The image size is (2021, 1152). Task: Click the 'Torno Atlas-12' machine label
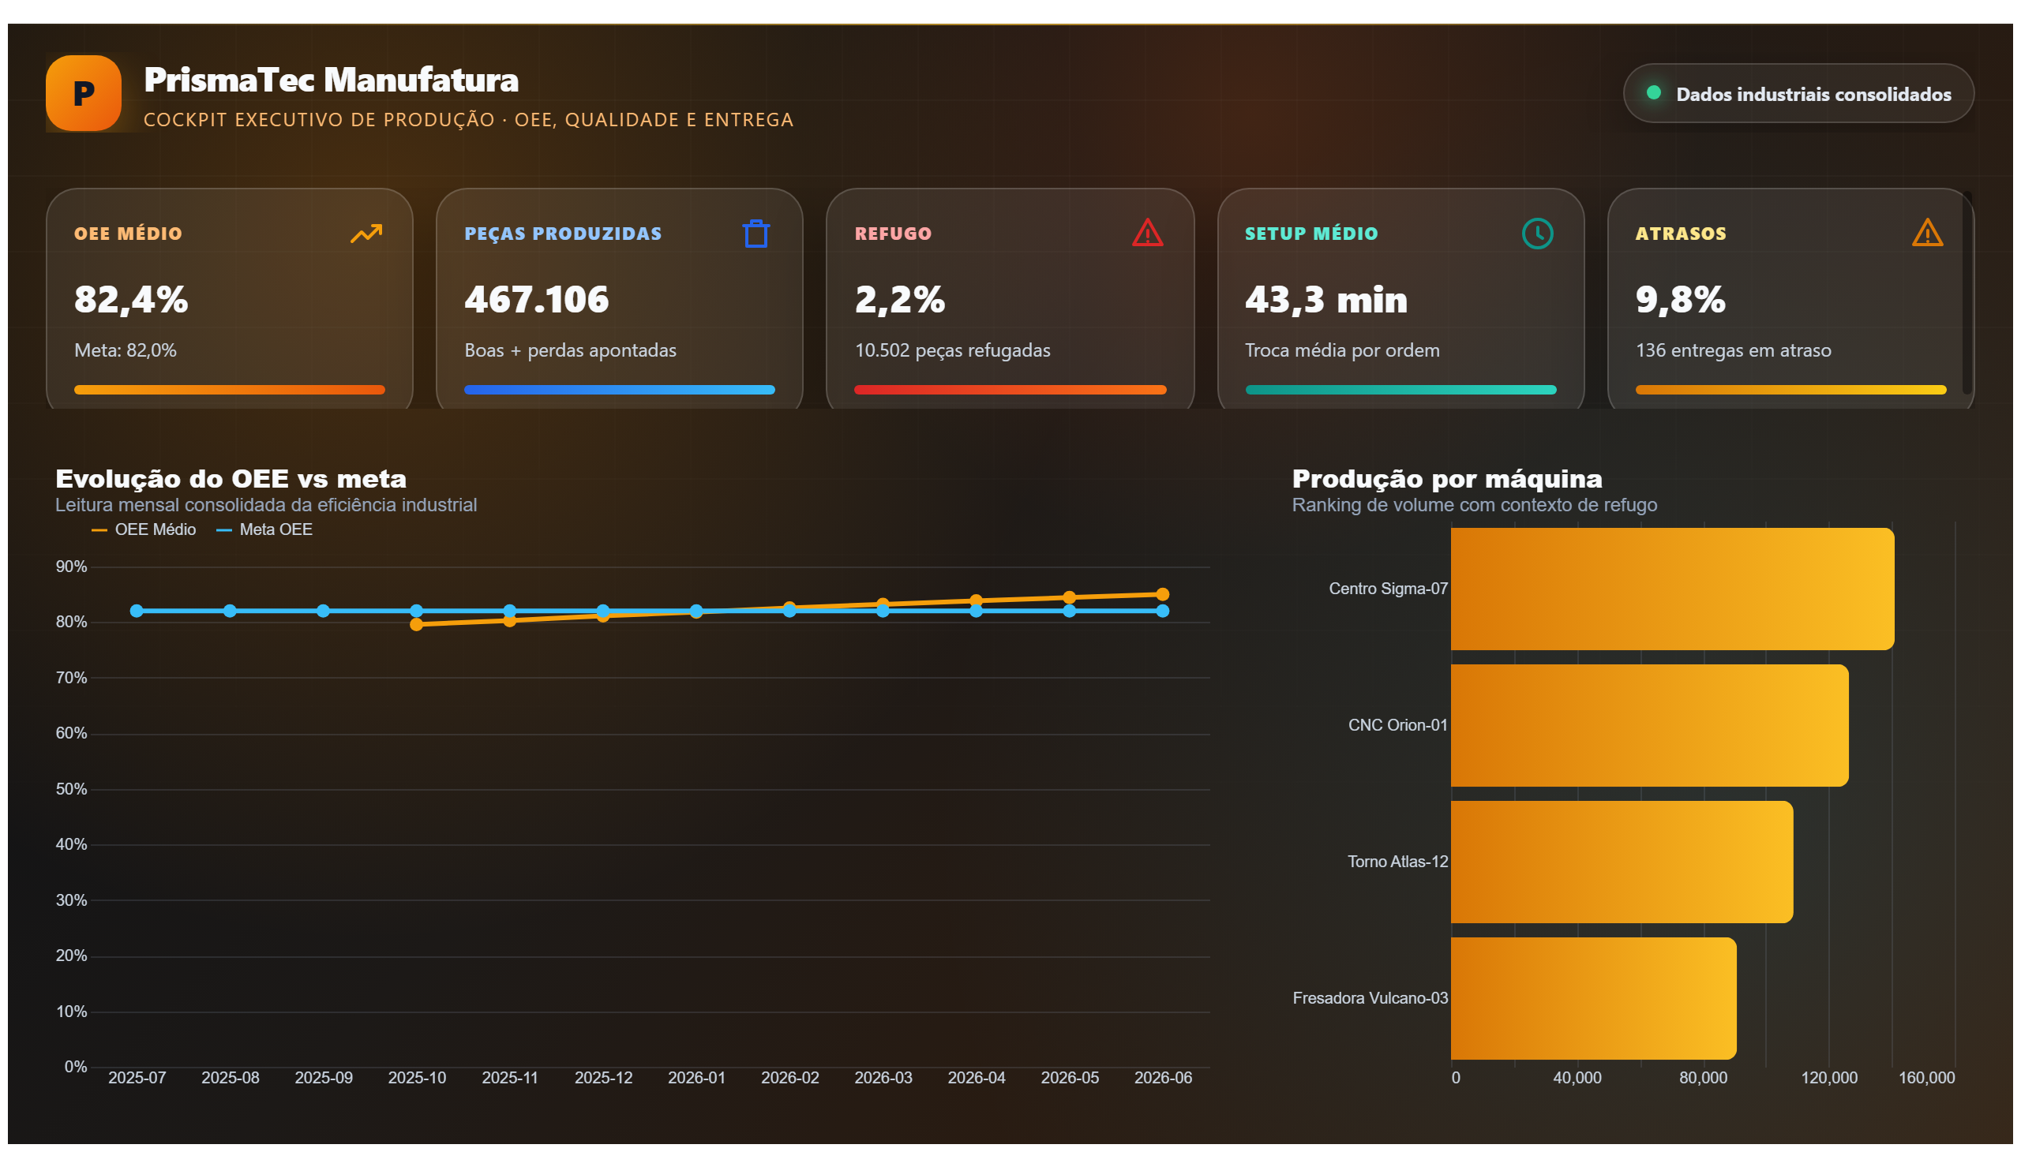1398,862
